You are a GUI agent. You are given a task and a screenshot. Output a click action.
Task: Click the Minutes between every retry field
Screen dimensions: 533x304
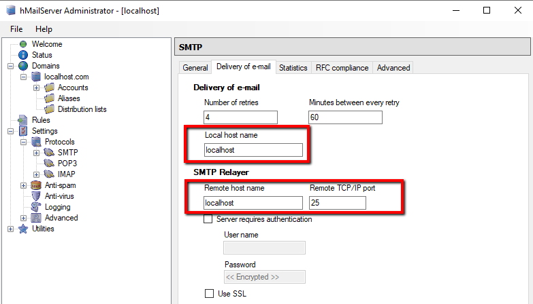[345, 117]
